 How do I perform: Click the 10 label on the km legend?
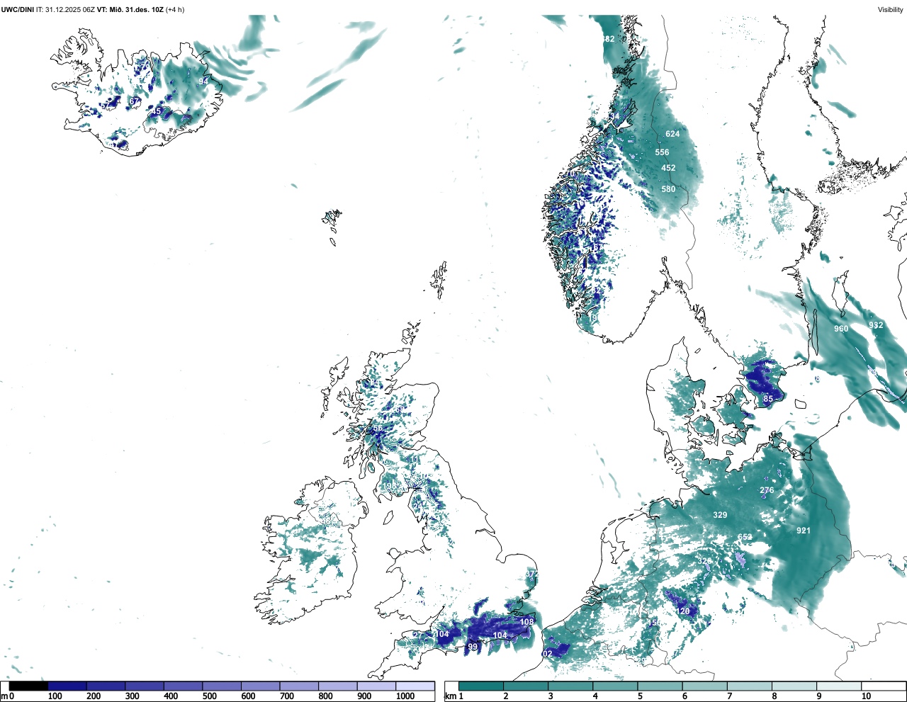point(866,696)
